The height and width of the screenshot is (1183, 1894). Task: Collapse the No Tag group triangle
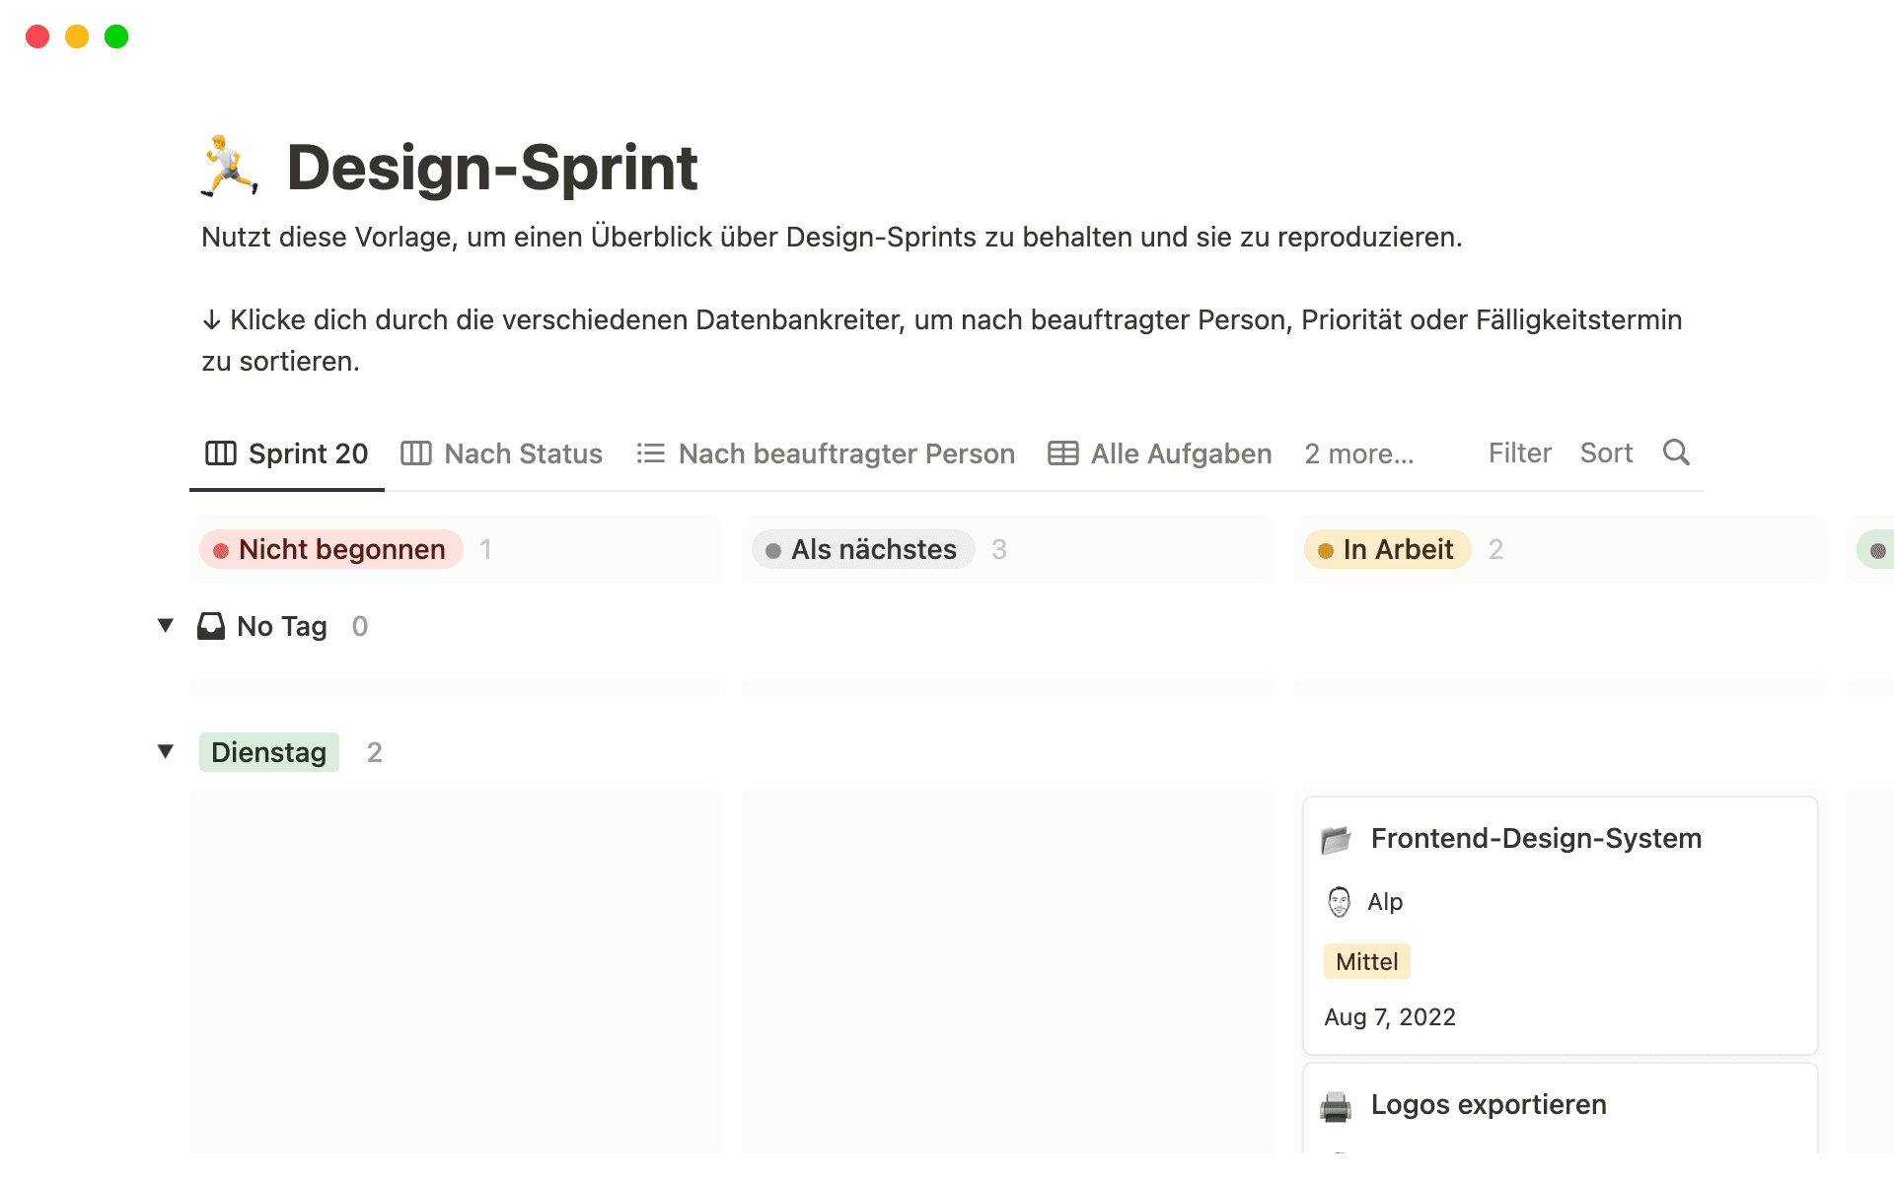click(x=166, y=625)
